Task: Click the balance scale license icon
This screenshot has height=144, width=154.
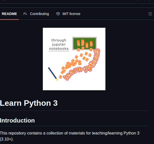Action: (58, 14)
